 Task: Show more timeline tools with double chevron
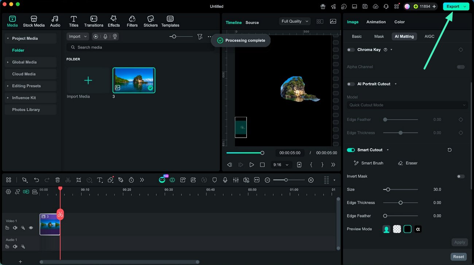[142, 180]
